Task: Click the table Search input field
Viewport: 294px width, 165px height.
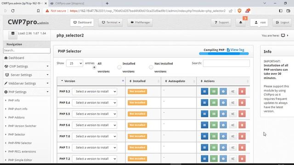Action: (x=226, y=63)
